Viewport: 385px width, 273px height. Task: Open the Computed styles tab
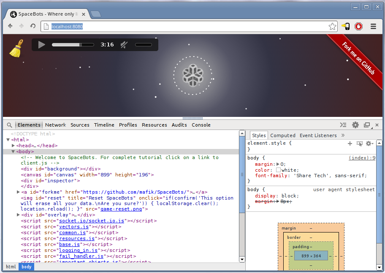coord(282,135)
